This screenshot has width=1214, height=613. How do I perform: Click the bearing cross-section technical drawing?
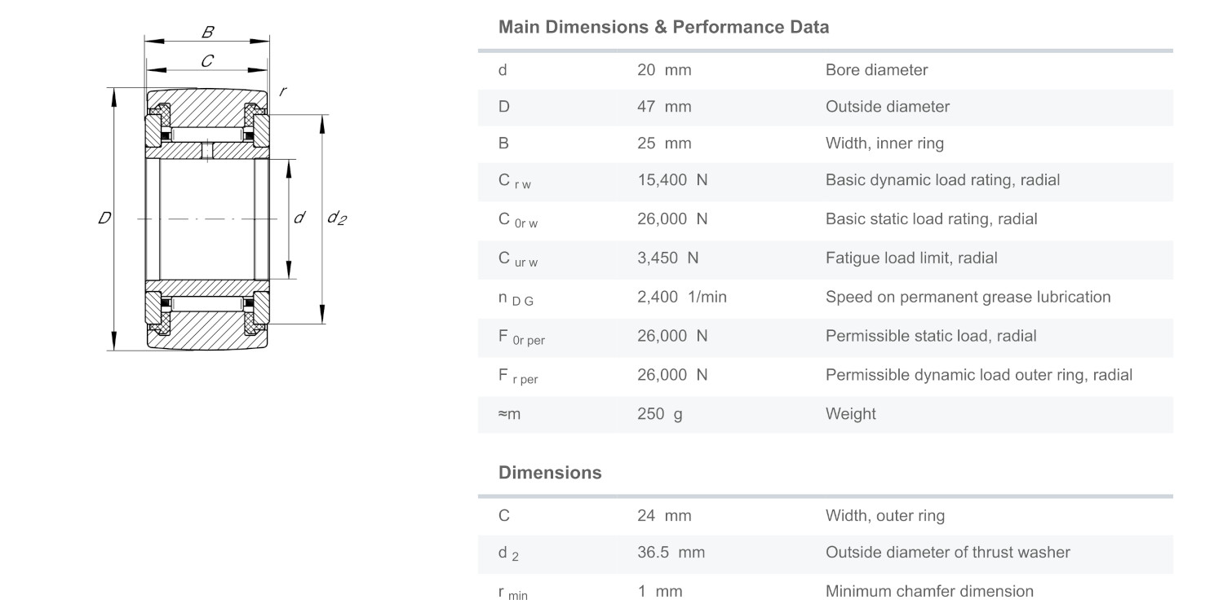tap(208, 218)
